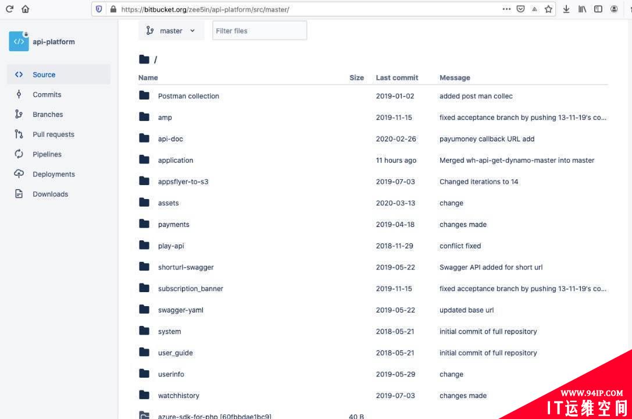The height and width of the screenshot is (419, 632).
Task: Open the azure-sdk-for-php submodule entry
Action: click(x=215, y=416)
